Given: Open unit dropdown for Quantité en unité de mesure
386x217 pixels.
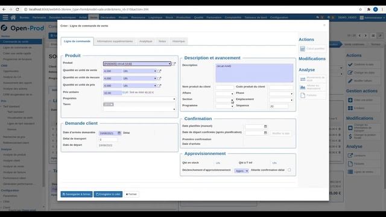Looking at the screenshot, I should pos(155,78).
